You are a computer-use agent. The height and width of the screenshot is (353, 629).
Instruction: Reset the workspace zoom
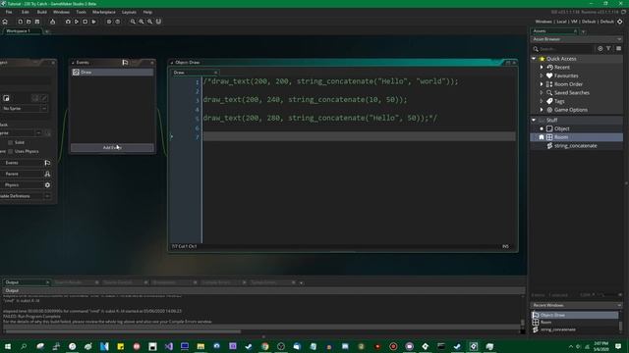pos(142,22)
